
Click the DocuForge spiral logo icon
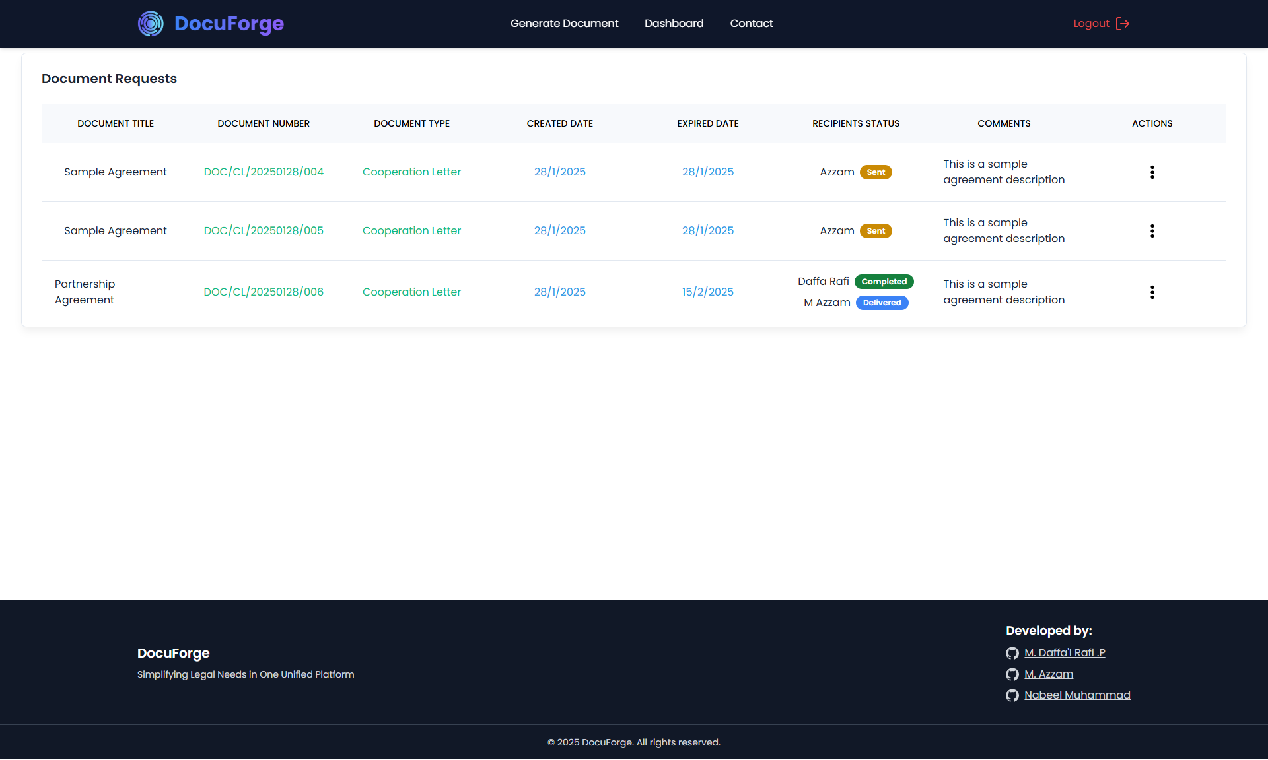click(151, 24)
